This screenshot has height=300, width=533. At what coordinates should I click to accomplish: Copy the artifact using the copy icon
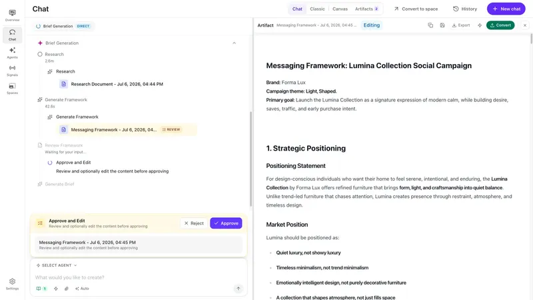click(430, 25)
